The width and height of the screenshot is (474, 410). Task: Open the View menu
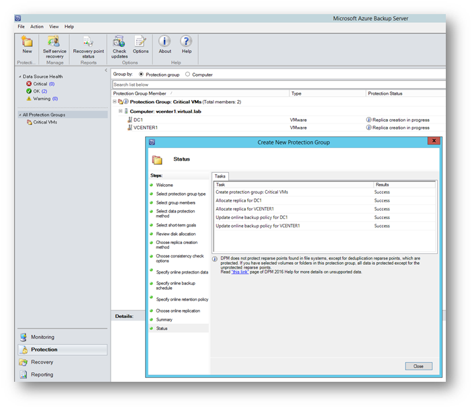54,27
